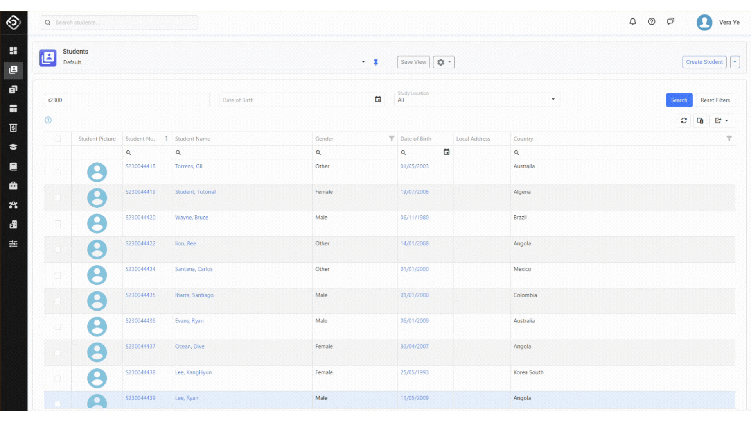751x422 pixels.
Task: Open the chat messages icon
Action: 670,22
